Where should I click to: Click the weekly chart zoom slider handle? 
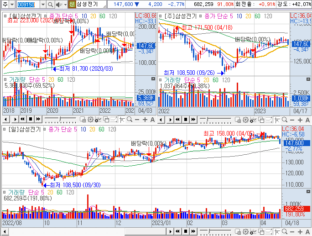pyautogui.click(x=207, y=120)
